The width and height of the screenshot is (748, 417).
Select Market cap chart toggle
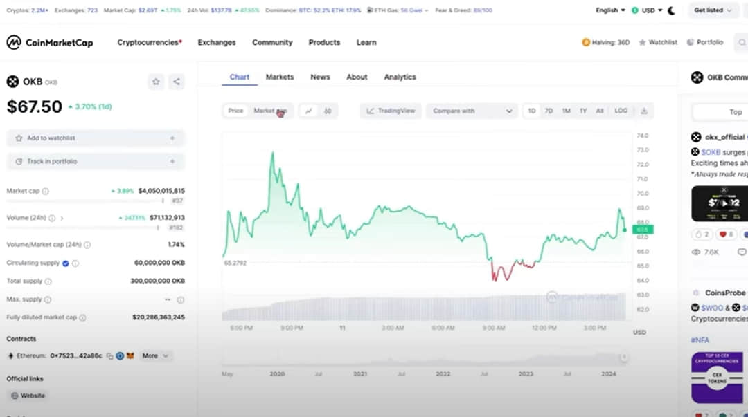click(270, 111)
